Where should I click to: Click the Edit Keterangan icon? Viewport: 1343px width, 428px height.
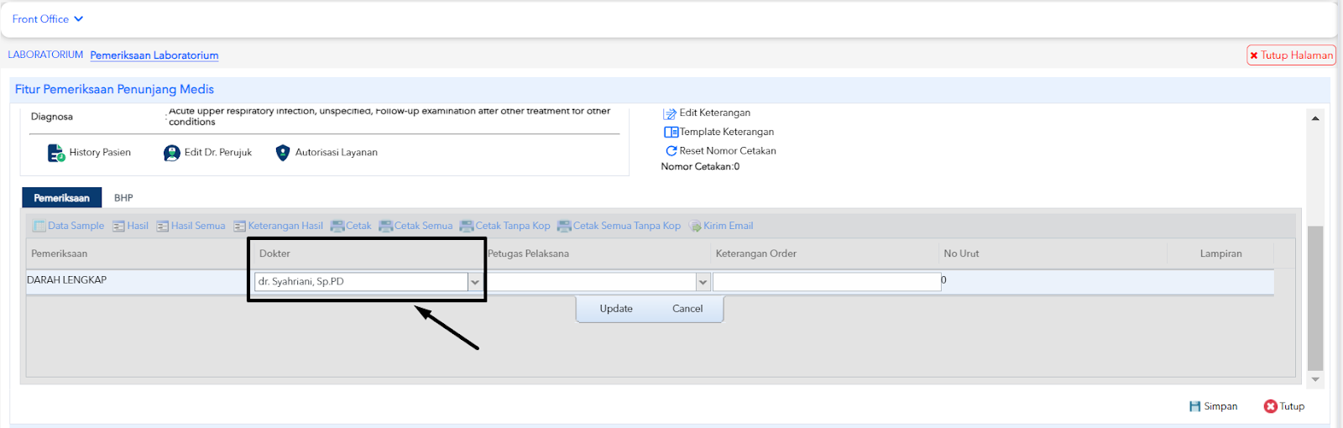tap(670, 113)
